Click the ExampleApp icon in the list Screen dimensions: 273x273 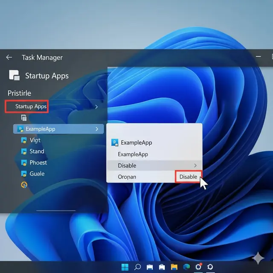[x=20, y=129]
